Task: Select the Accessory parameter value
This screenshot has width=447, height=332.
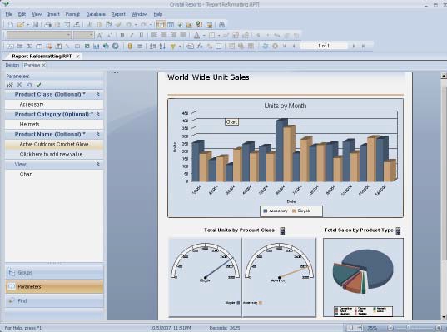Action: point(54,104)
